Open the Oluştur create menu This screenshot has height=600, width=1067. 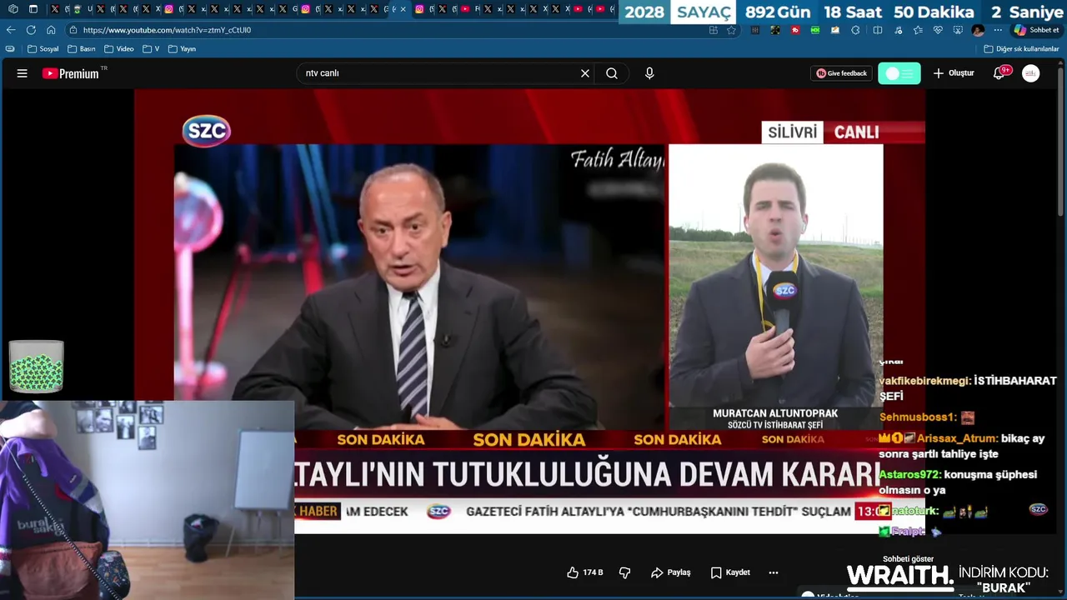pos(954,73)
